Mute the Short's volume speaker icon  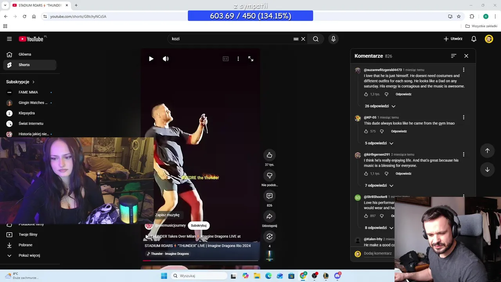166,59
